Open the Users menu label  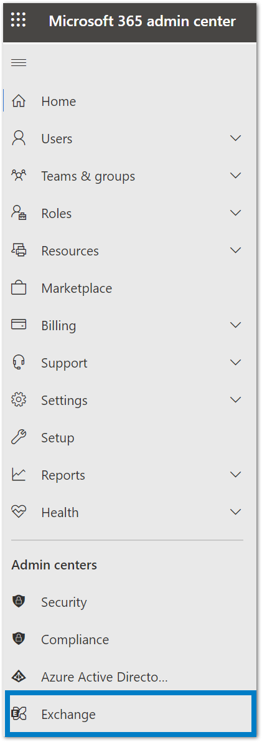[x=57, y=139]
